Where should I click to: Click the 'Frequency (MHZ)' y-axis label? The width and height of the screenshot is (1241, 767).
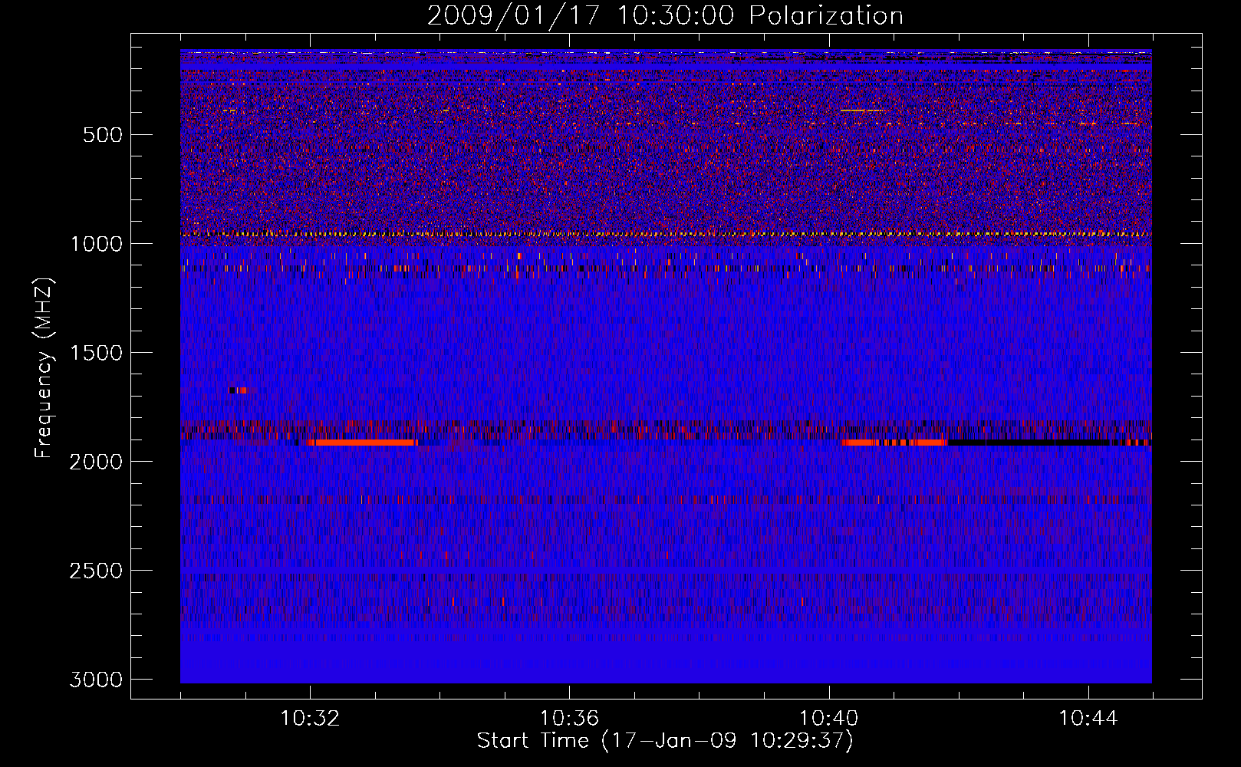[x=44, y=368]
